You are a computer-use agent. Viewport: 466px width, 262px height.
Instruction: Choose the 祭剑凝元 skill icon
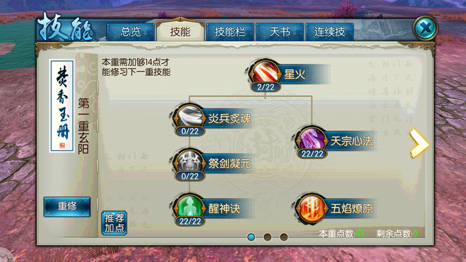coord(189,161)
